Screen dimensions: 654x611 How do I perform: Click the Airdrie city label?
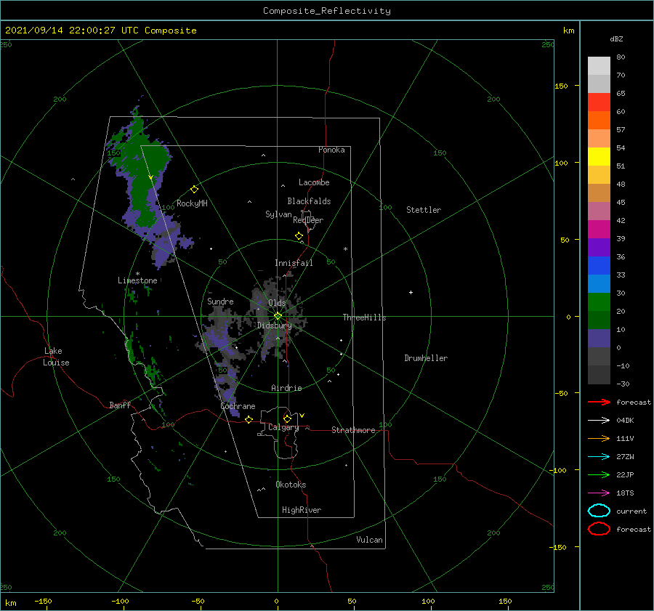pyautogui.click(x=286, y=388)
